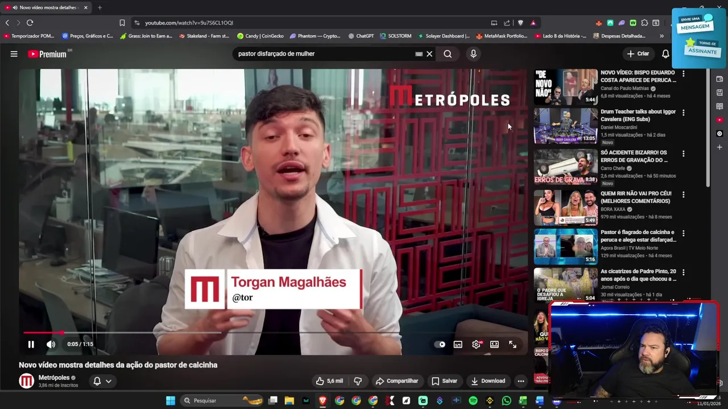Open Erros de Gravação video thumbnail

(566, 167)
